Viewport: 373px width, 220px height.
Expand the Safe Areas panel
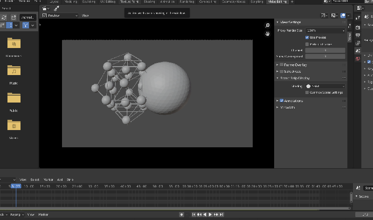coord(277,71)
